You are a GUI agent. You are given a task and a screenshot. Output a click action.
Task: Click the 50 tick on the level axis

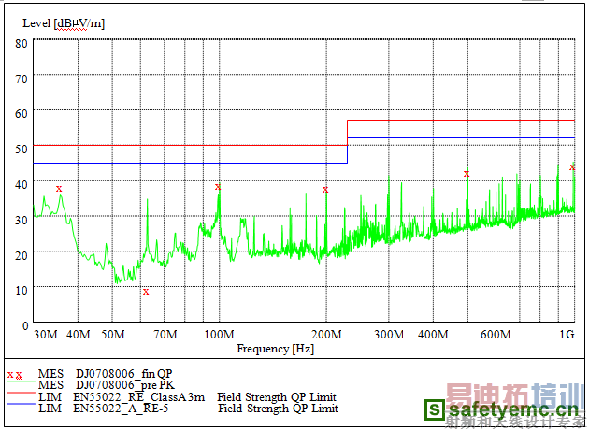pos(22,149)
